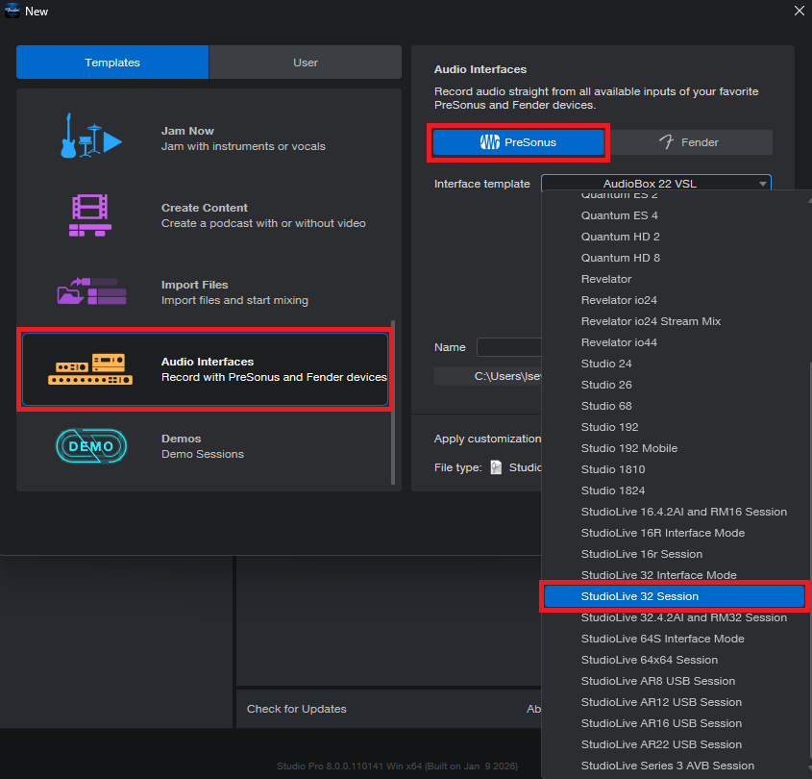Choose the Import Files template row

point(205,292)
